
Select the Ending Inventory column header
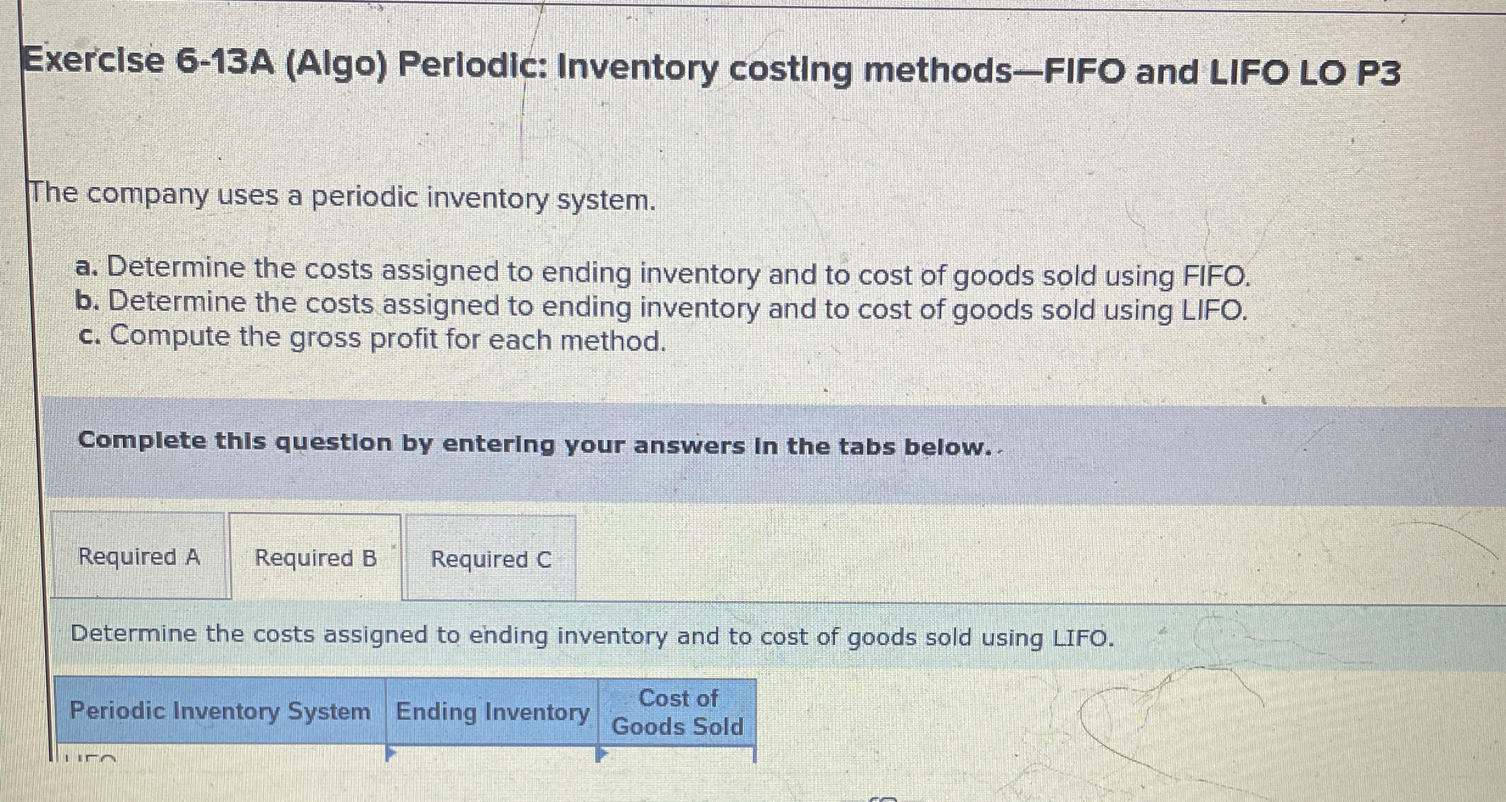pos(493,712)
